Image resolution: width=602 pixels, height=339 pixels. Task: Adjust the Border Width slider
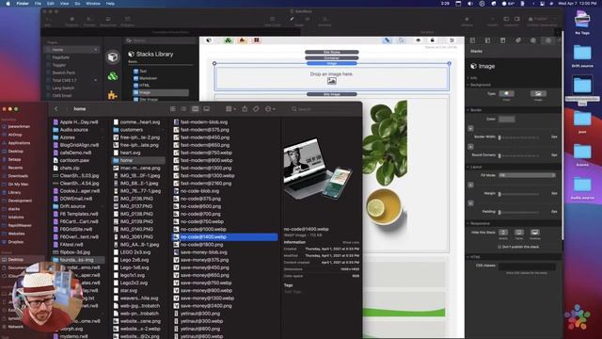(518, 137)
